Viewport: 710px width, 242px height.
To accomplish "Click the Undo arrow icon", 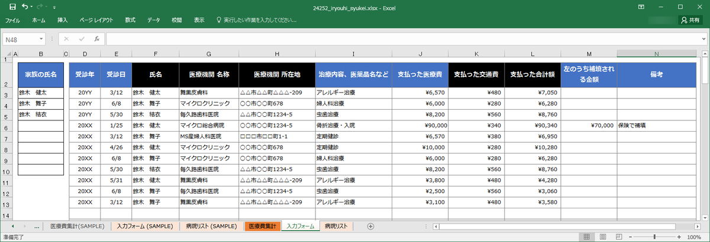I will click(x=25, y=6).
